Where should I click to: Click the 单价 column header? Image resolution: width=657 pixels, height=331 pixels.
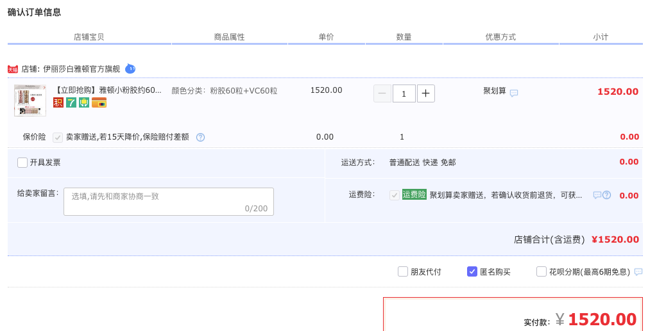tap(326, 36)
